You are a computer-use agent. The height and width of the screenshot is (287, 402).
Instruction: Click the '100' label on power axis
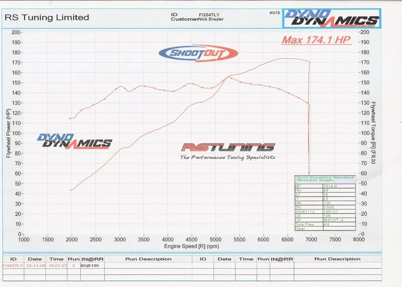pyautogui.click(x=16, y=133)
